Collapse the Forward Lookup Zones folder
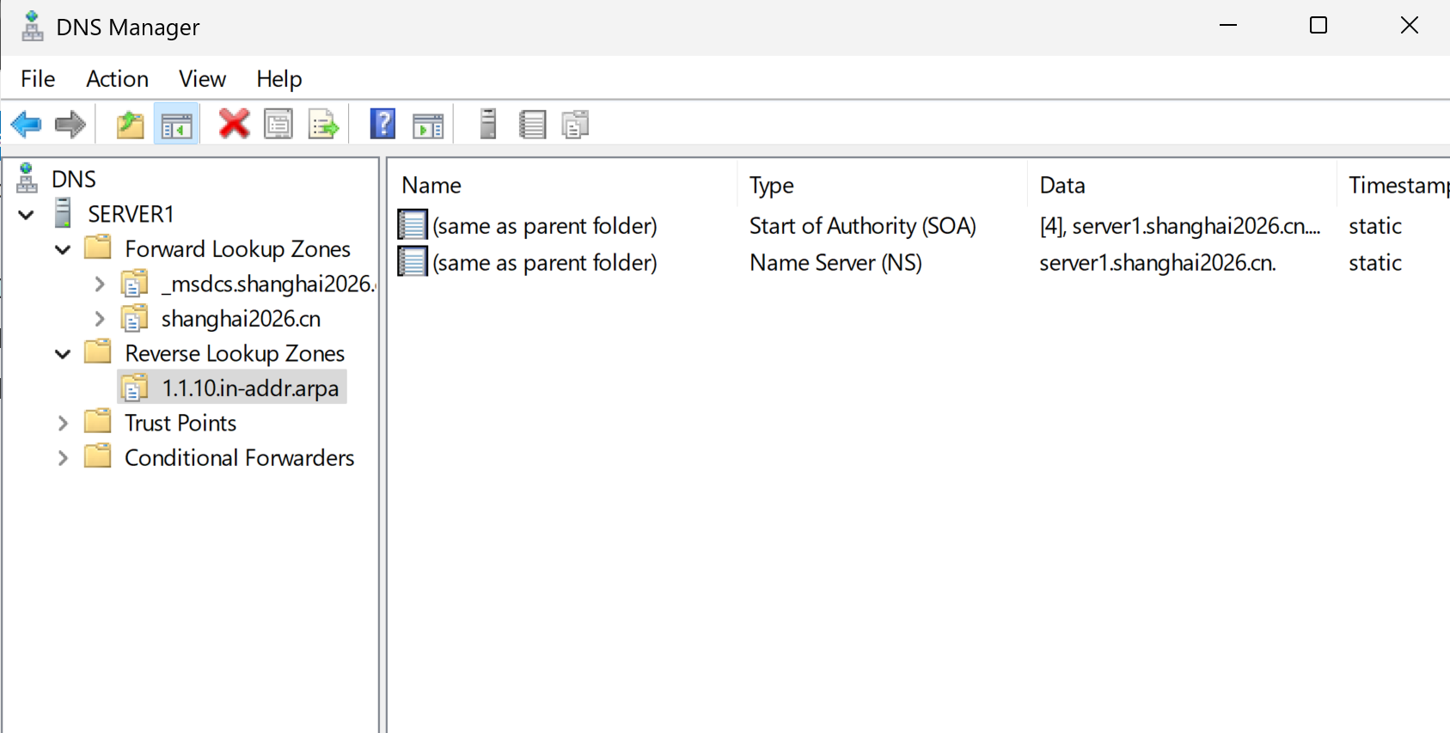Viewport: 1450px width, 733px height. click(x=63, y=250)
